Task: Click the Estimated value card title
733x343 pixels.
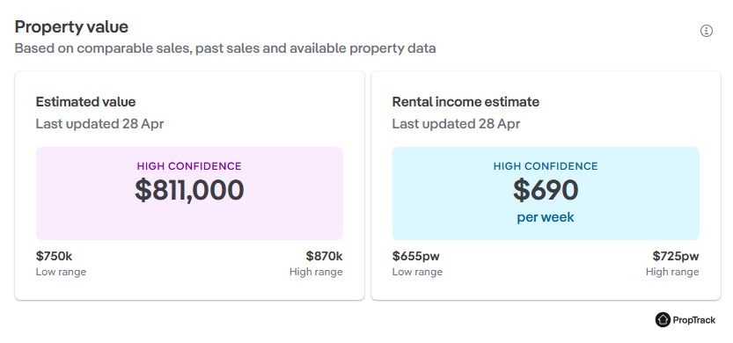Action: (x=85, y=102)
